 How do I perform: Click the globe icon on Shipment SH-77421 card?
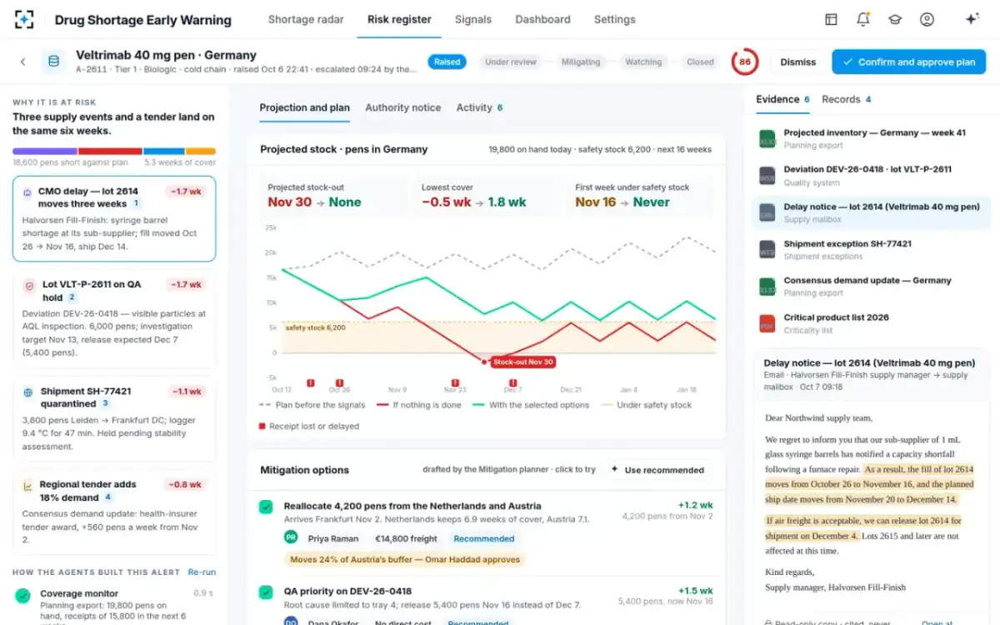[28, 392]
